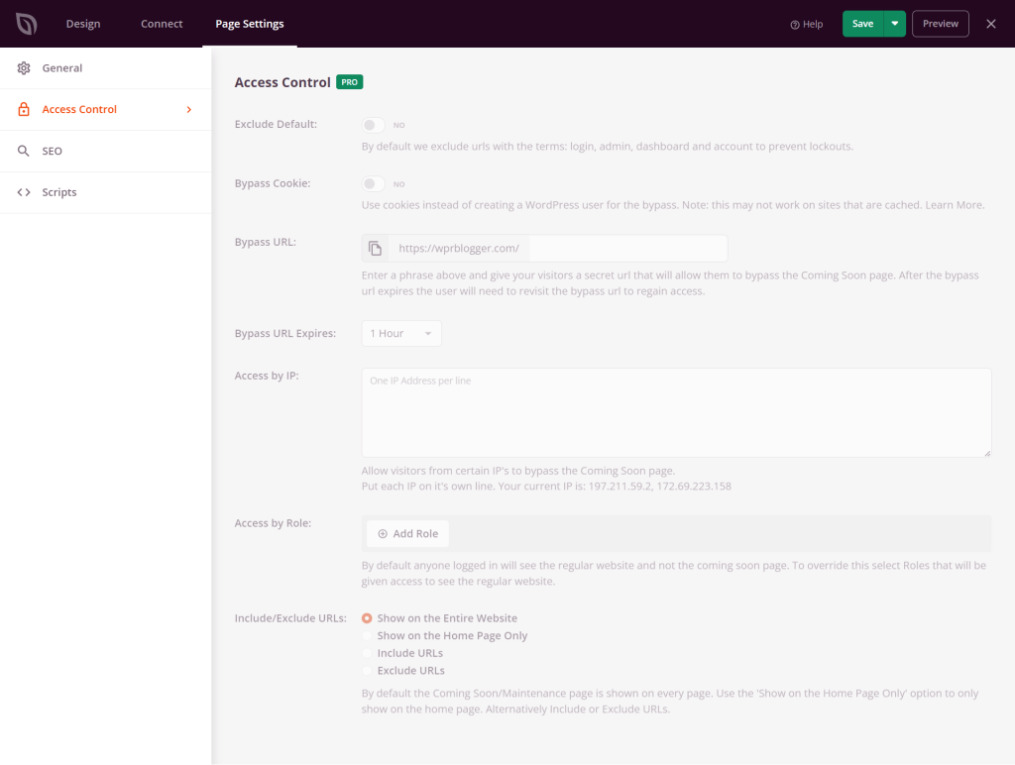Click the Help question mark icon
This screenshot has height=765, width=1015.
click(x=795, y=25)
